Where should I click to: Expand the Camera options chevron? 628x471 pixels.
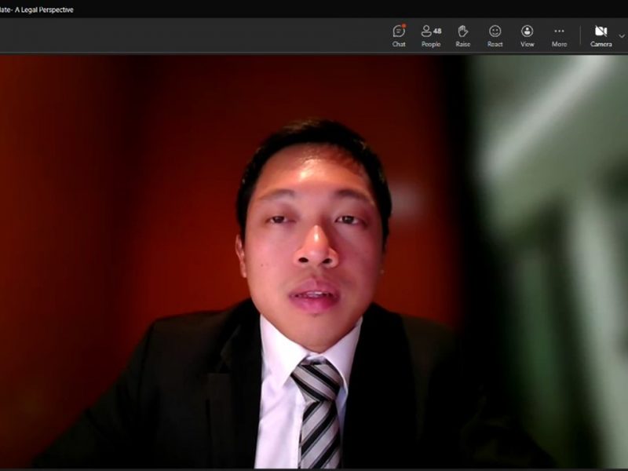coord(622,36)
